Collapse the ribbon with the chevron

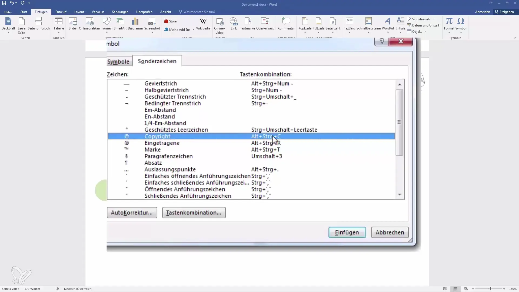(515, 38)
